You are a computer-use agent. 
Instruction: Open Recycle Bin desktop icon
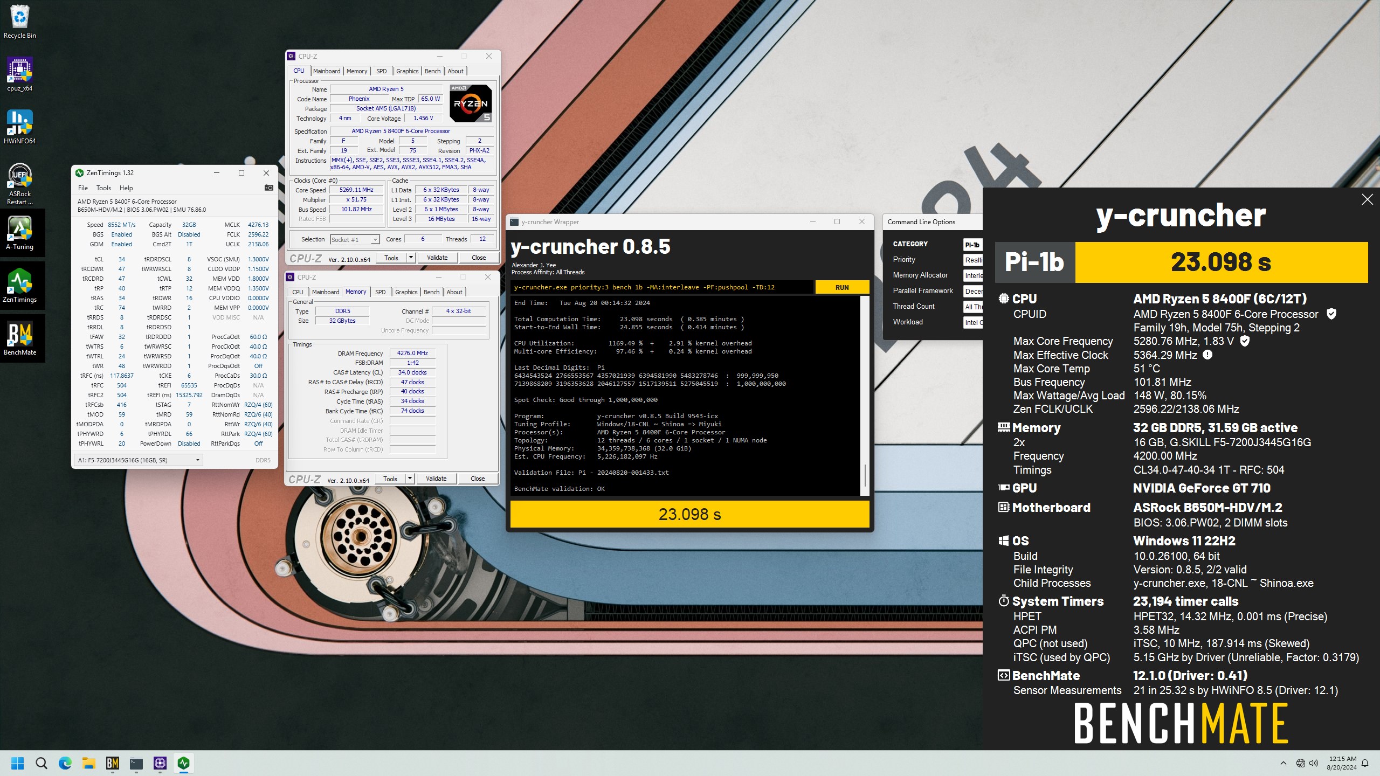(20, 22)
